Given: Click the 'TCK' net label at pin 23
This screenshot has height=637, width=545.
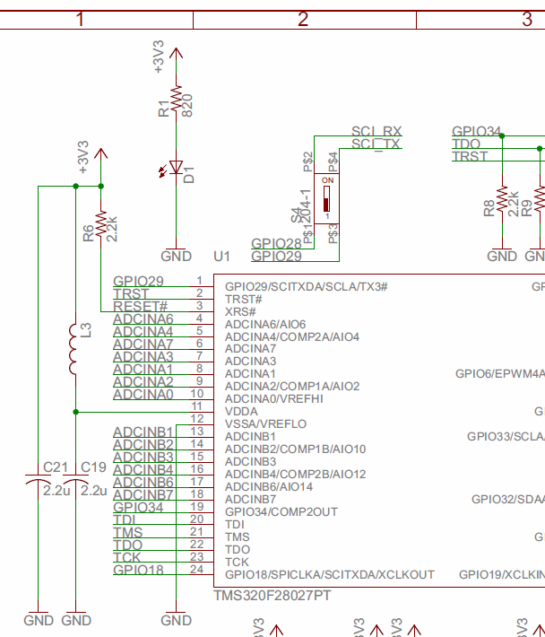Looking at the screenshot, I should [x=126, y=557].
